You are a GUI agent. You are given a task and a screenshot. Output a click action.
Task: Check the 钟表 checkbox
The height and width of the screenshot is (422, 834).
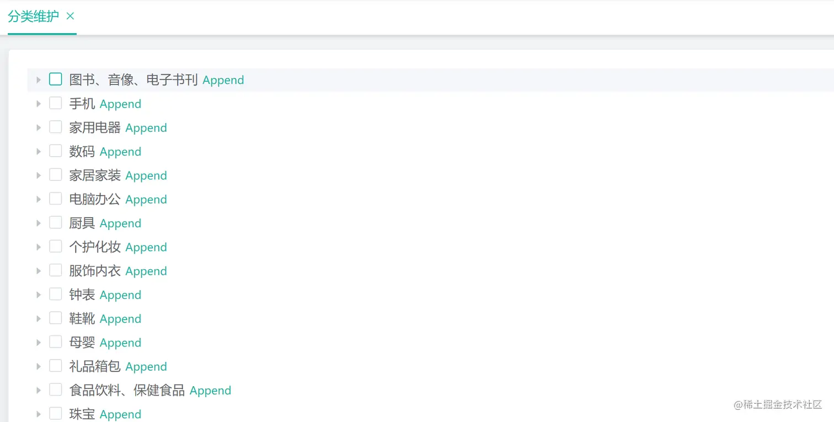tap(56, 294)
